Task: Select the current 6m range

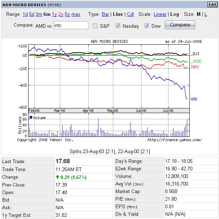Action: coord(47,14)
